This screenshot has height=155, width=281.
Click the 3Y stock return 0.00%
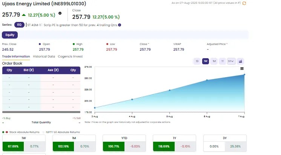pyautogui.click(x=214, y=146)
